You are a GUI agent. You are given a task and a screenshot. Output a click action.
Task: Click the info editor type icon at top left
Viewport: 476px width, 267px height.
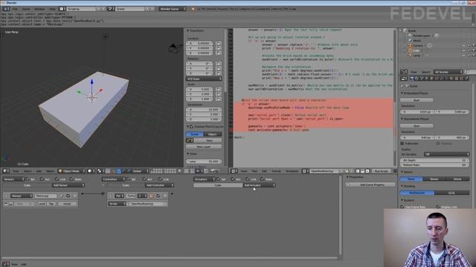tap(6, 9)
